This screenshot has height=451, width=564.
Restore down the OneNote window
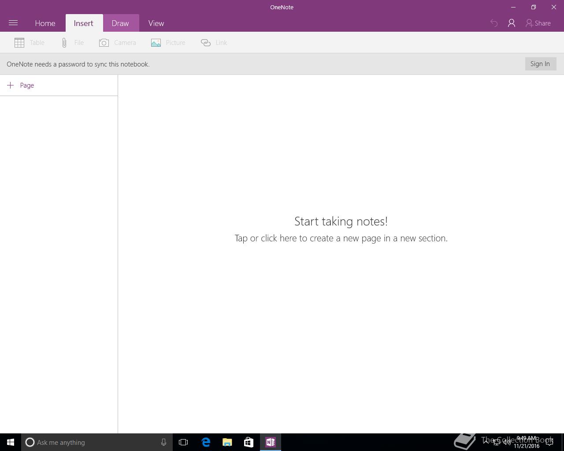coord(534,7)
